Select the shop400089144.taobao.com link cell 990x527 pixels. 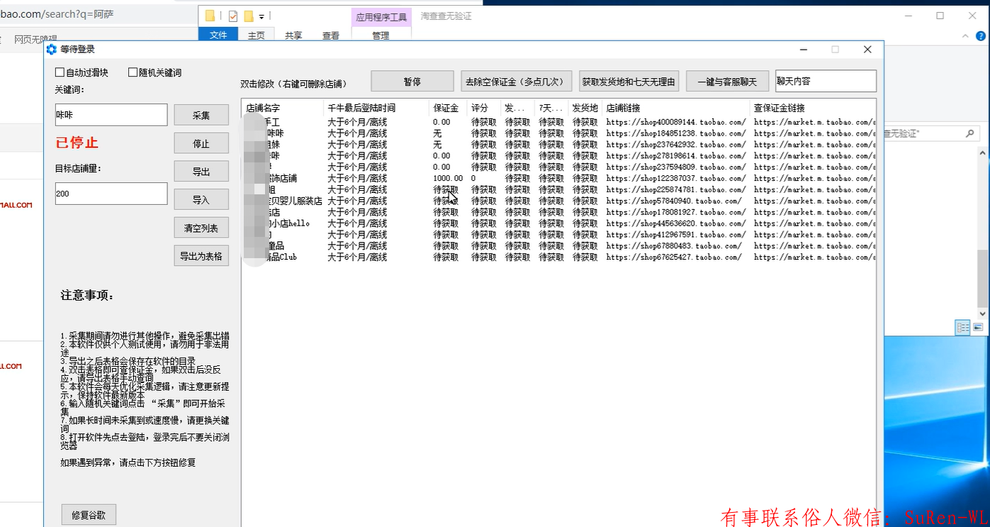coord(675,122)
